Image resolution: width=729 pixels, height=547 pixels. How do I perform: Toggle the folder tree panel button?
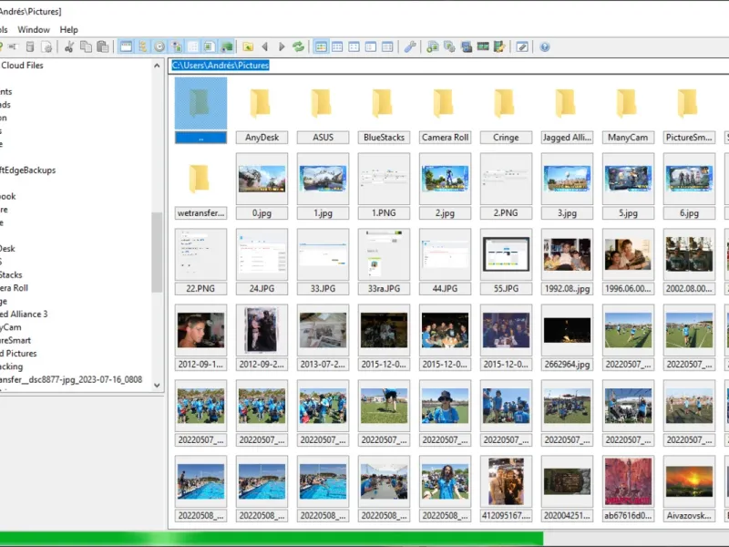pos(143,46)
